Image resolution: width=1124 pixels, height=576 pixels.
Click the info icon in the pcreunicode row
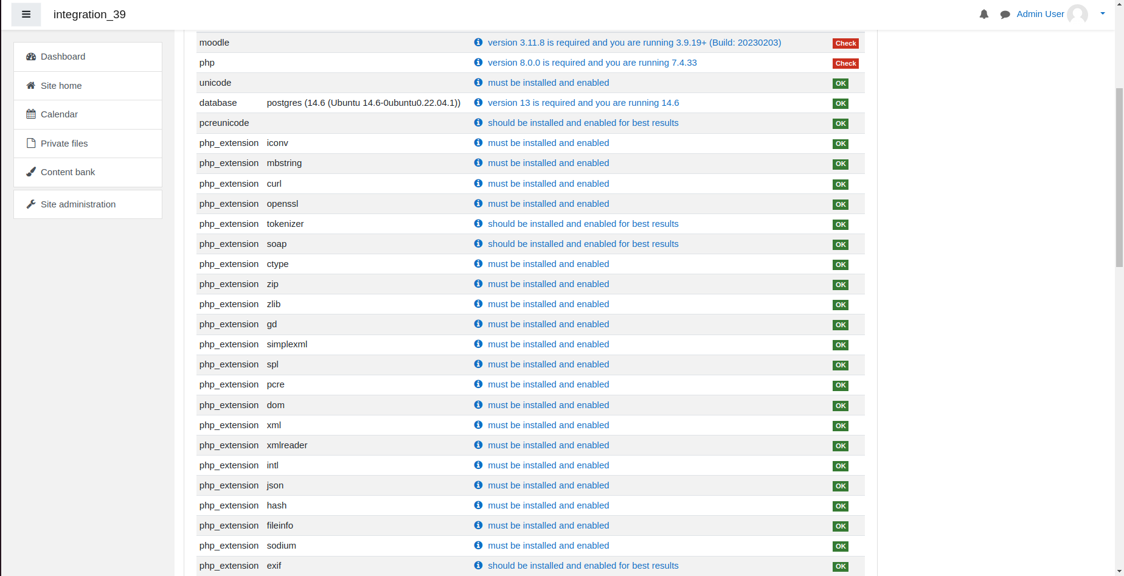tap(478, 123)
